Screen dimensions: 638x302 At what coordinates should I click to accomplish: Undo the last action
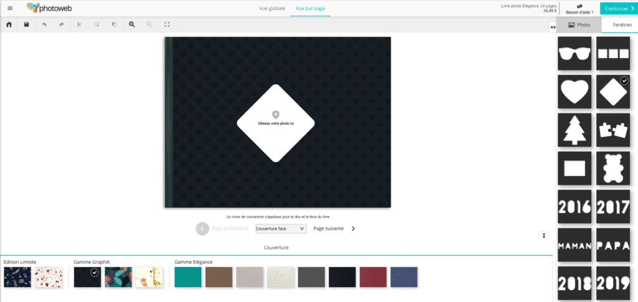click(44, 24)
